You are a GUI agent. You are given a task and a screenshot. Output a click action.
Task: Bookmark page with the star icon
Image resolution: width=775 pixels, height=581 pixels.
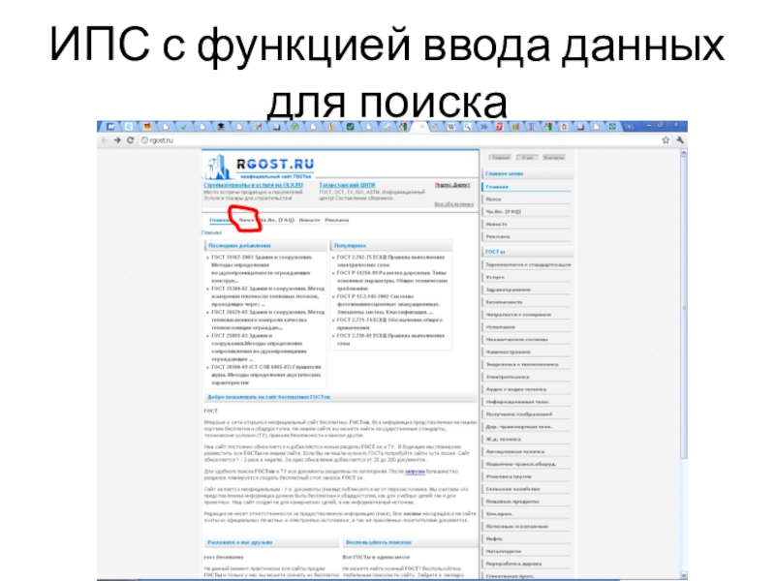click(x=666, y=140)
